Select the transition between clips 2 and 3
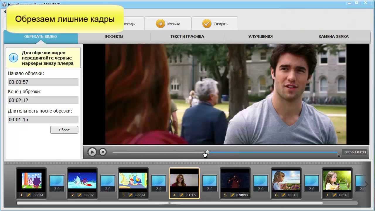 tap(108, 183)
